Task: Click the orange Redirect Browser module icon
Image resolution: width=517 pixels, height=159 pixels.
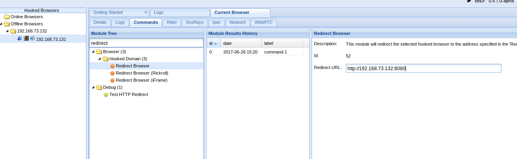Action: [112, 66]
